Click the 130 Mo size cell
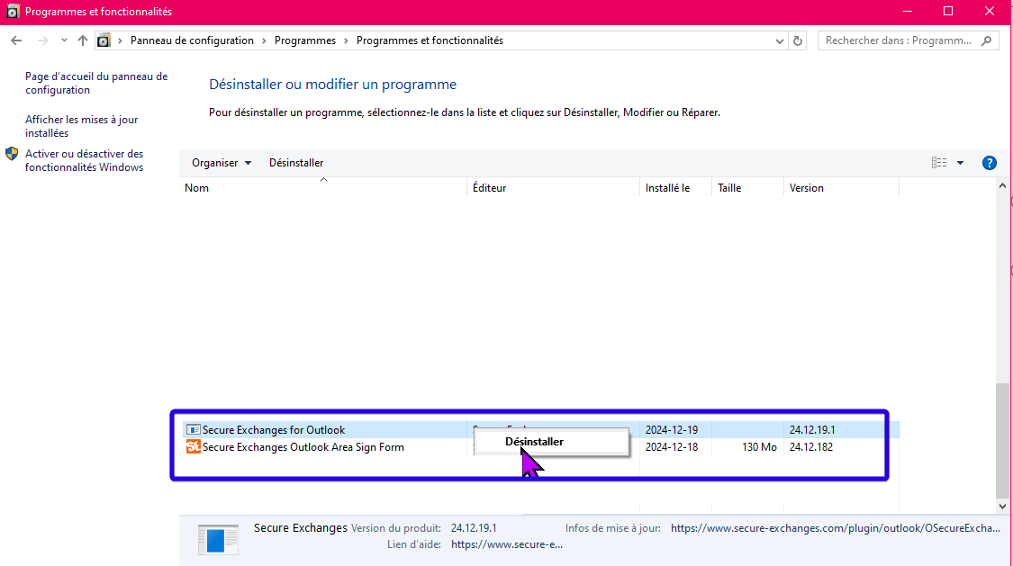The height and width of the screenshot is (566, 1013). [759, 447]
